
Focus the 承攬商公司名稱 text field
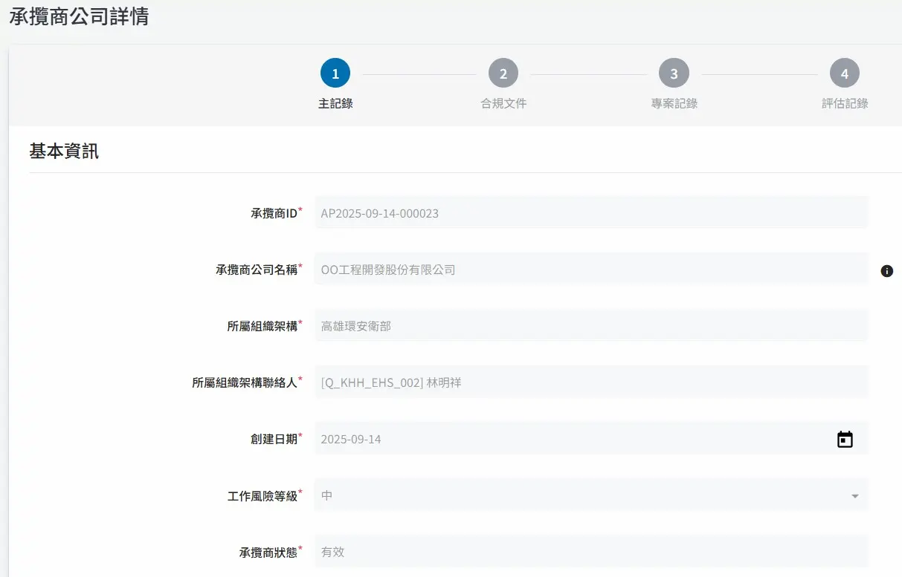tap(590, 270)
